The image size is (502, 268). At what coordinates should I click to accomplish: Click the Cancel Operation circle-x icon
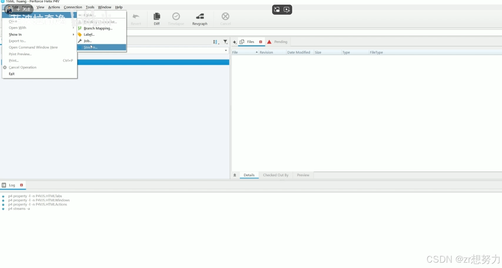click(5, 67)
